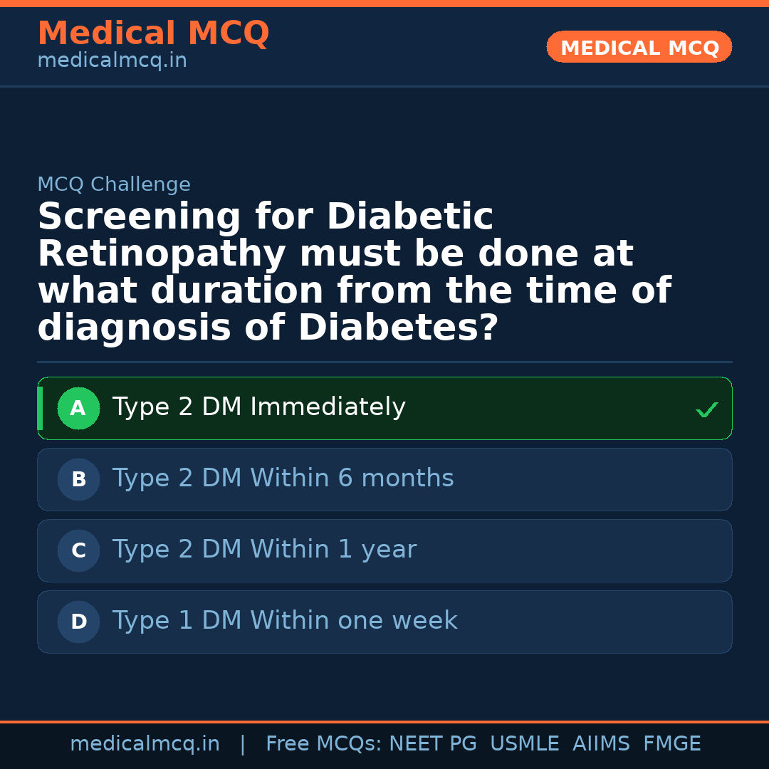Click the Diabetic Retinopathy question text
The width and height of the screenshot is (769, 769).
click(x=354, y=273)
